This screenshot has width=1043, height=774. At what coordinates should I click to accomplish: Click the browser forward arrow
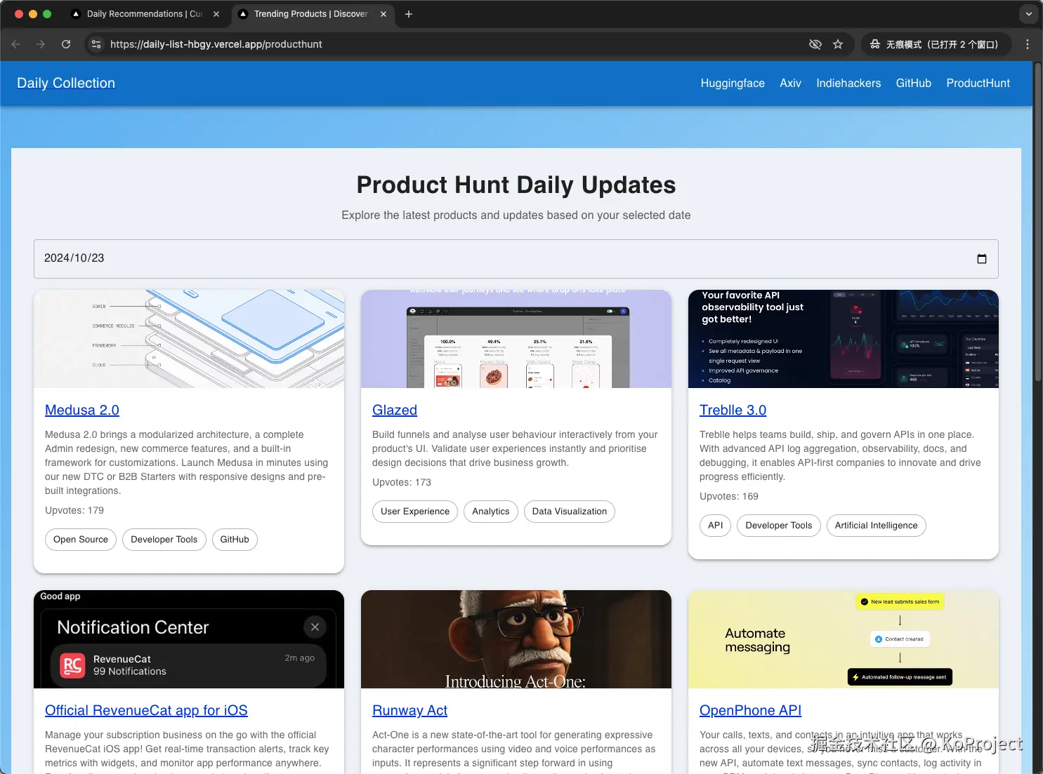coord(41,44)
